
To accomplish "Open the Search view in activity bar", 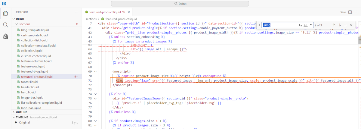I will 5,25.
